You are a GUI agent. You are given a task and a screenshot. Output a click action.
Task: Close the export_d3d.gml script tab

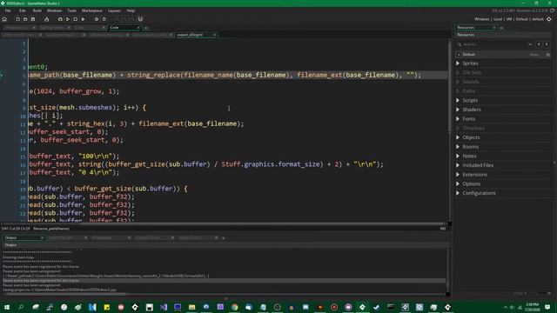(x=214, y=35)
